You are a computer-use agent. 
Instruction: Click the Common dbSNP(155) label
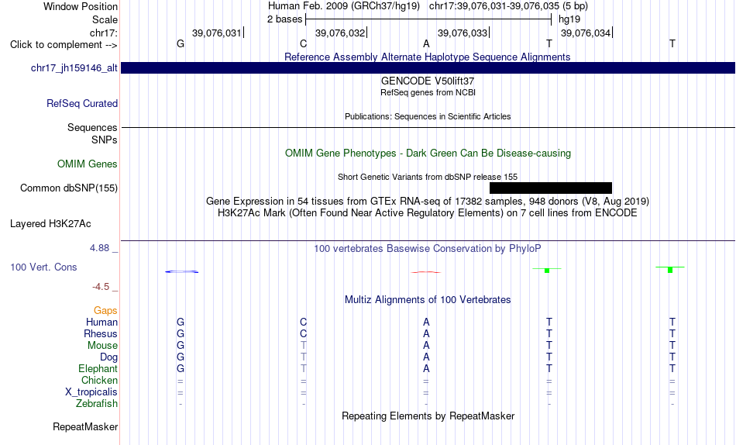pos(69,188)
